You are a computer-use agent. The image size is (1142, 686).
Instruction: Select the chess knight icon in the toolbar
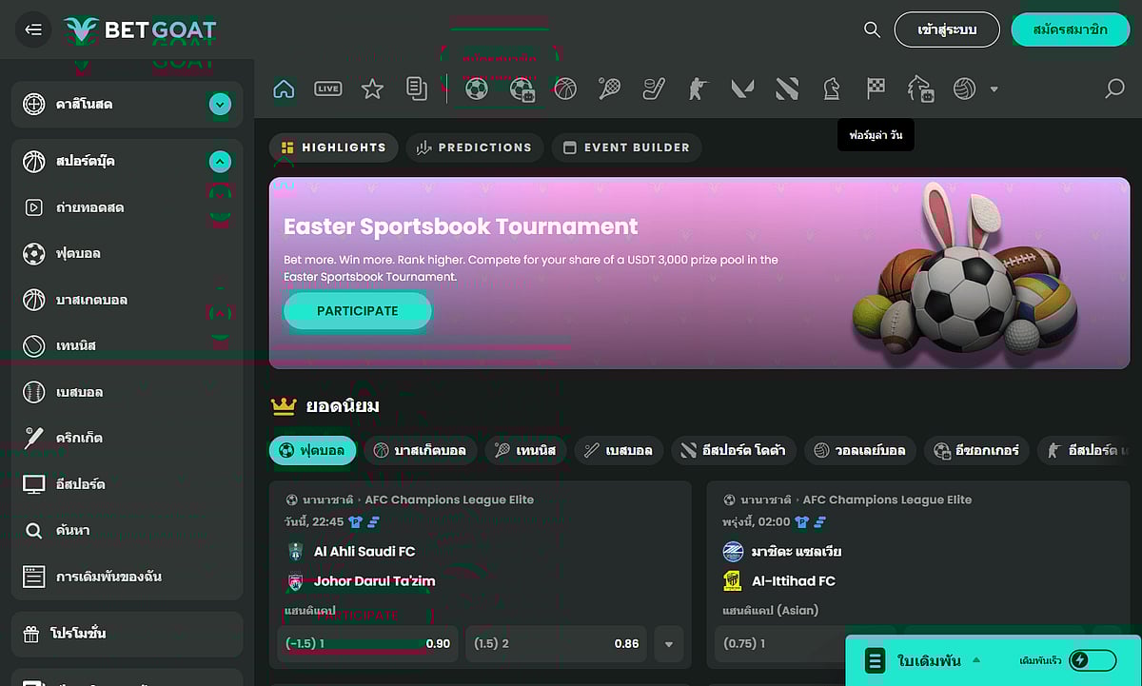point(830,88)
